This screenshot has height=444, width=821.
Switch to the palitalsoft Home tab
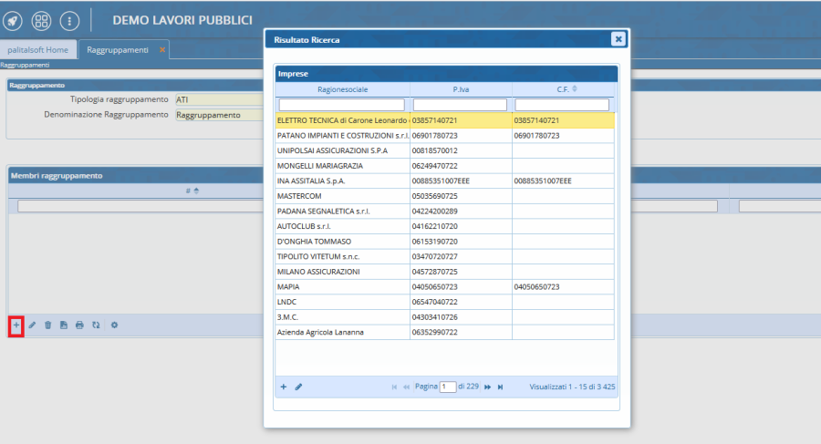point(37,49)
